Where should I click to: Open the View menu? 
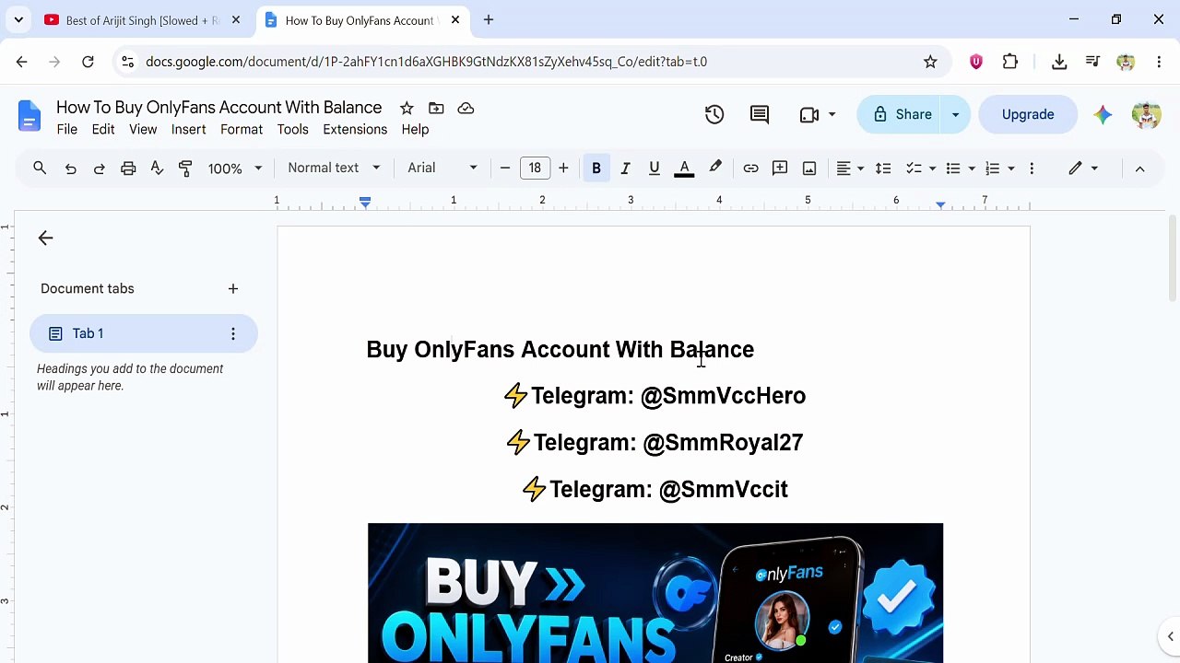143,130
